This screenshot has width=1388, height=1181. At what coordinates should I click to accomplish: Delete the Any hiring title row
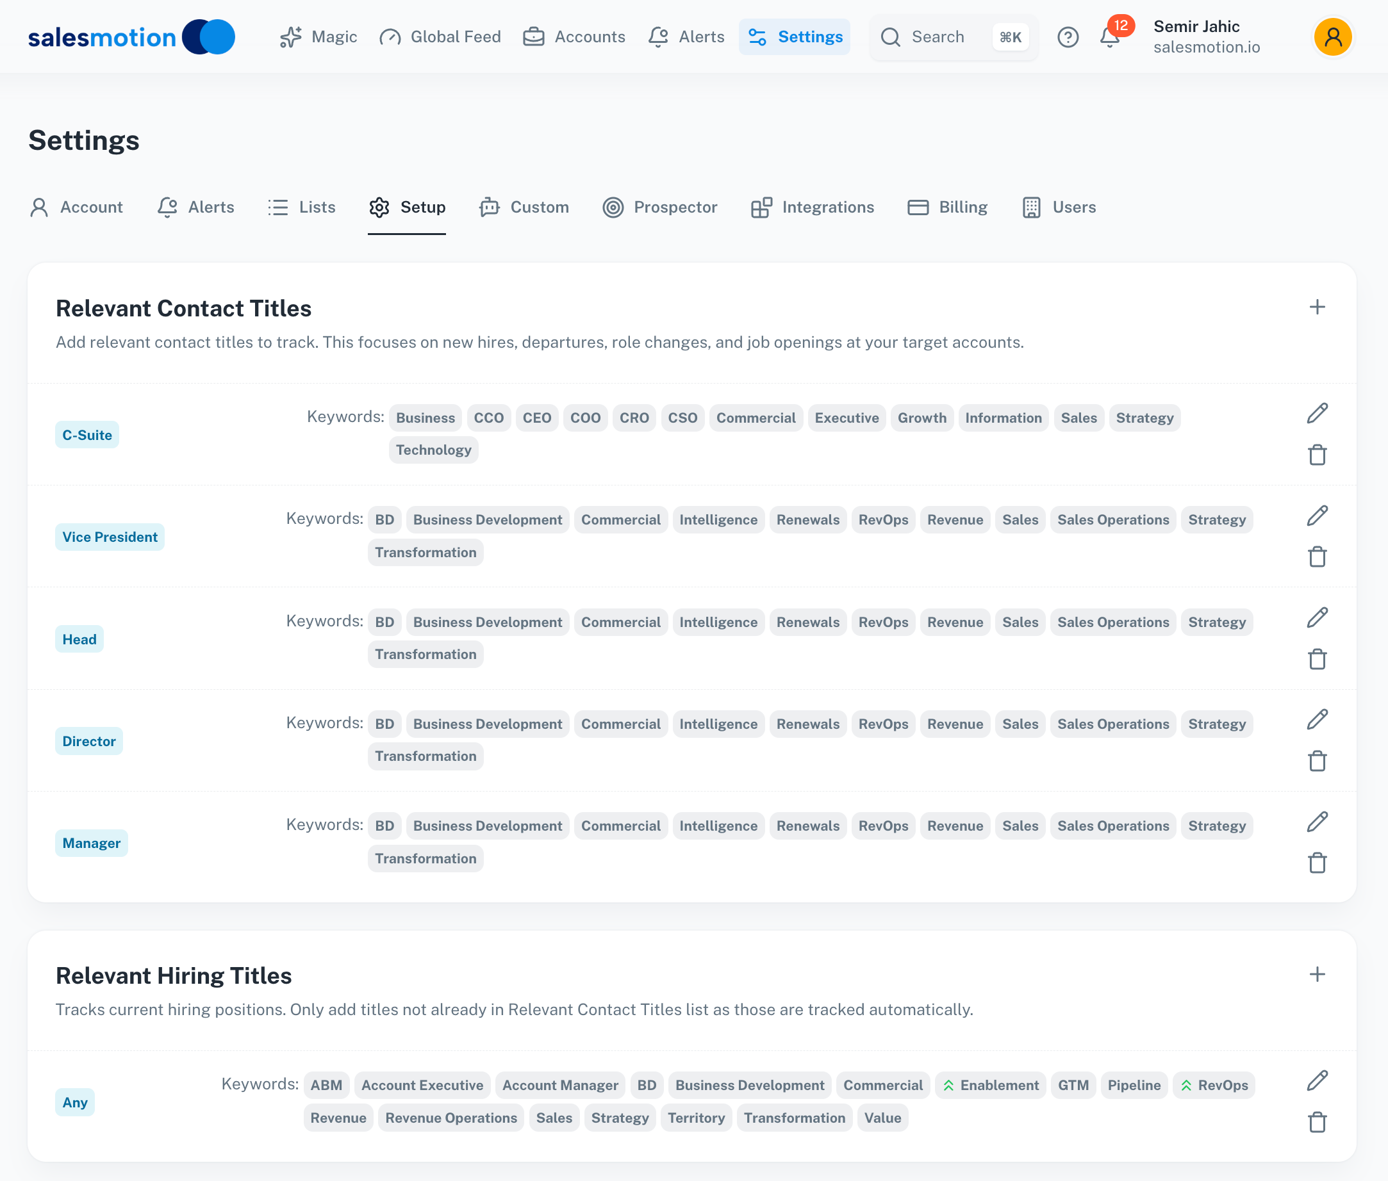click(x=1316, y=1122)
